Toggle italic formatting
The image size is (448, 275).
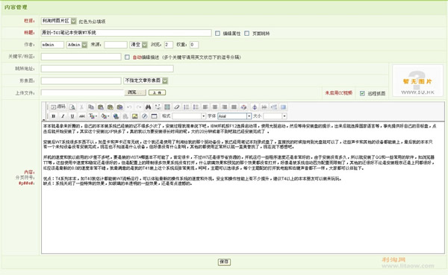pos(63,116)
